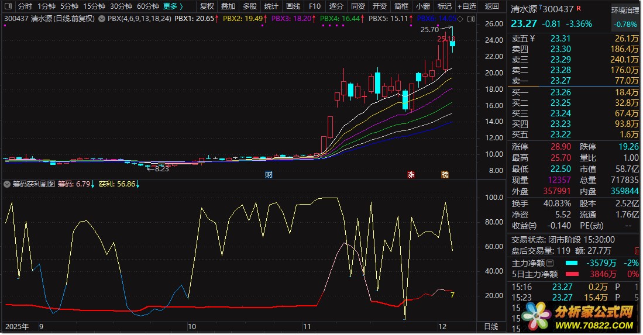This screenshot has height=335, width=643.
Task: Click the 10 month marker on time axis
Action: (x=191, y=327)
